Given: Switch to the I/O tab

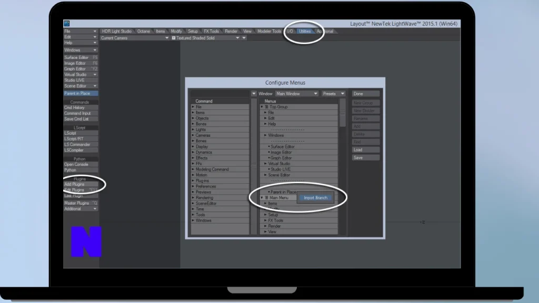Looking at the screenshot, I should [290, 31].
